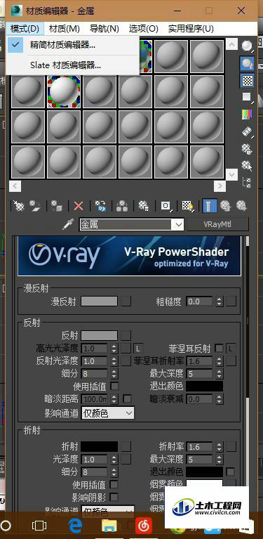The height and width of the screenshot is (539, 263).
Task: Enable the 暗淡距离 checkbox
Action: (127, 398)
